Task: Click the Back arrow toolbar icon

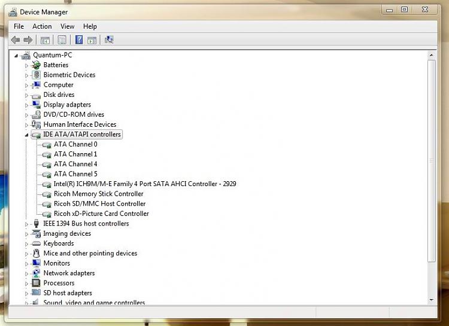Action: 16,40
